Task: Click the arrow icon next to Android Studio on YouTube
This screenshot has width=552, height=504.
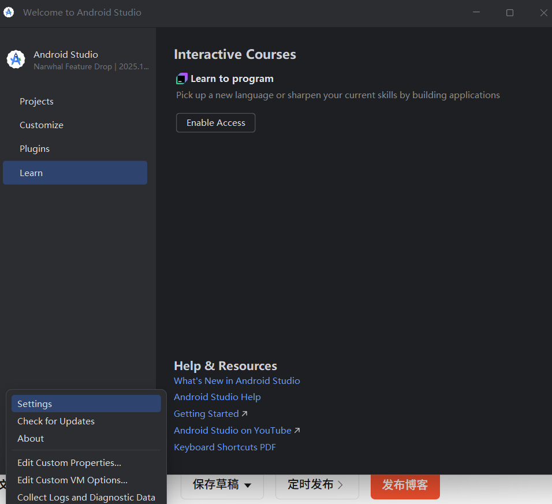Action: (297, 430)
